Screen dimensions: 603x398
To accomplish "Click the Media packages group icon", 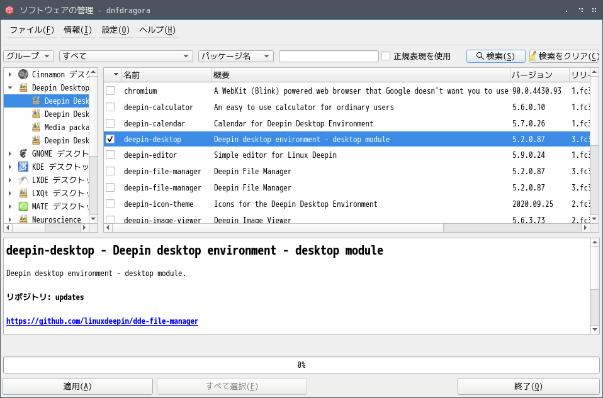I will pos(36,127).
